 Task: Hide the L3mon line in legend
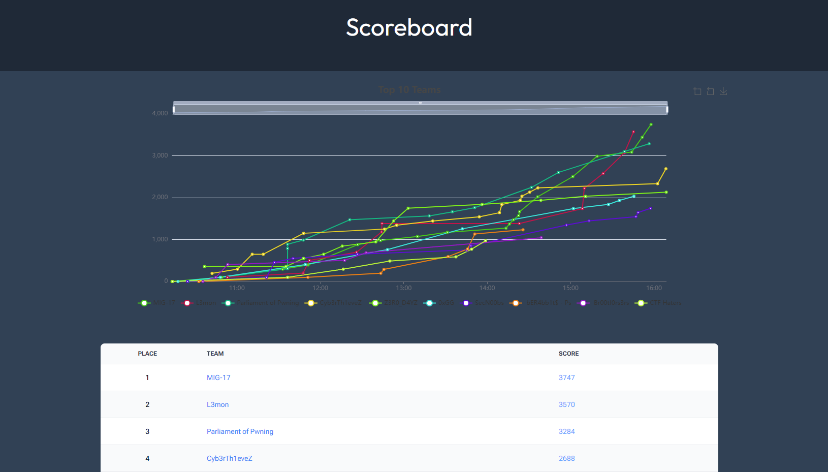(199, 303)
